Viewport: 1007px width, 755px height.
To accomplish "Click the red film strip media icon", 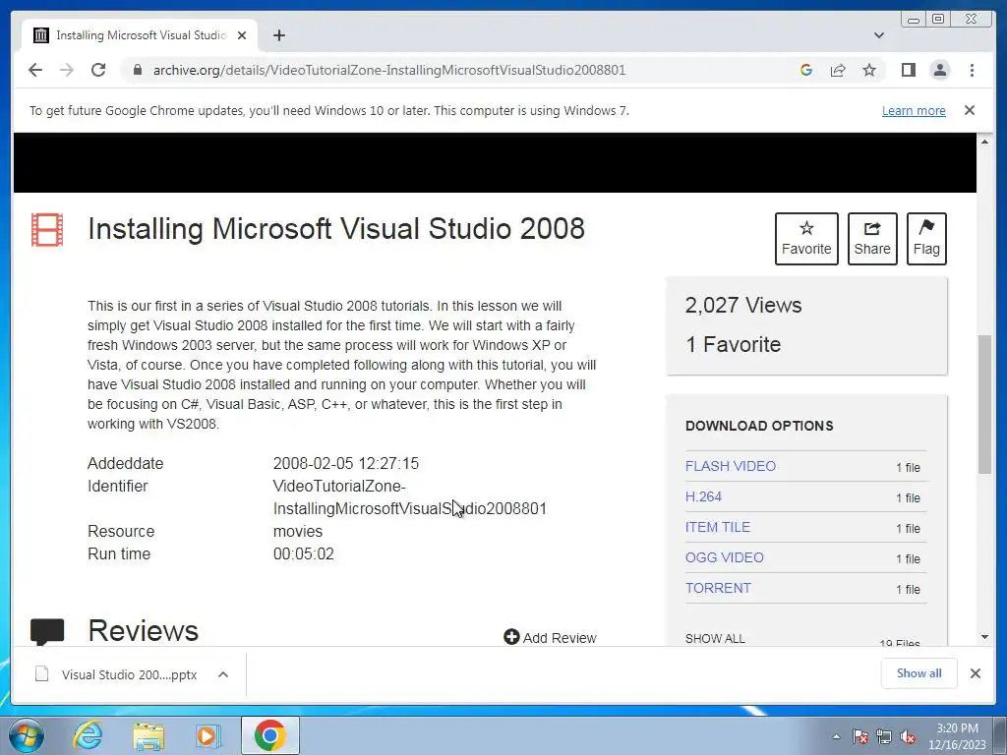I will tap(47, 230).
